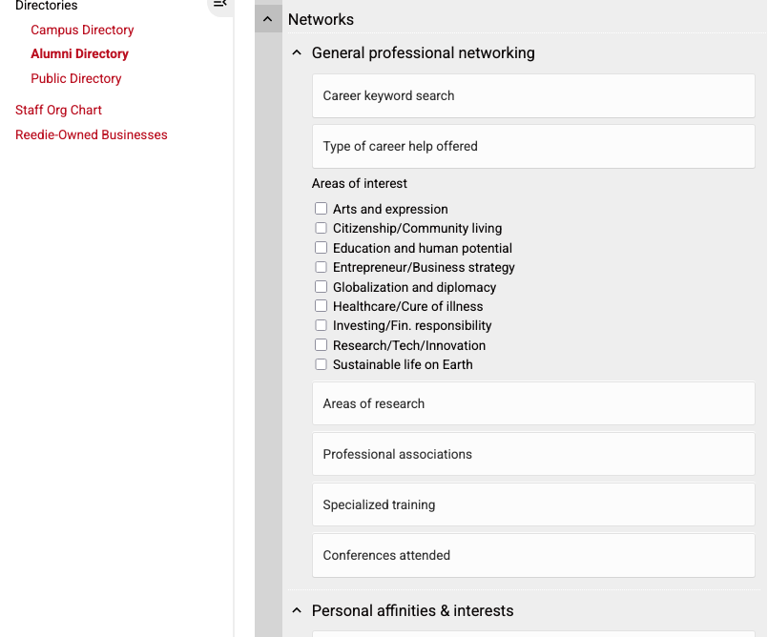Click the Type of career help offered field
Screen dimensions: 768x637
(532, 146)
